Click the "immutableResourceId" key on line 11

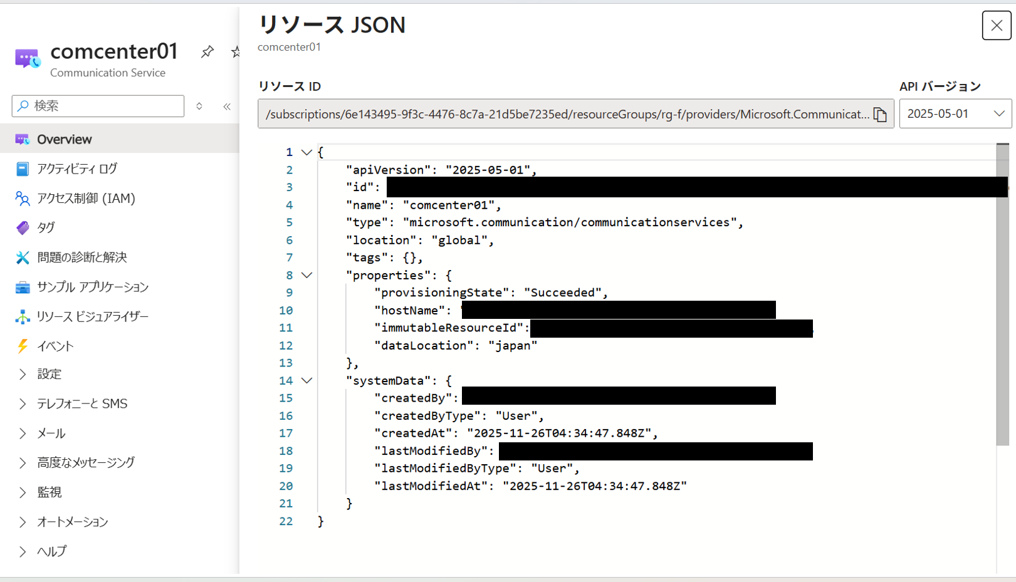pyautogui.click(x=449, y=328)
